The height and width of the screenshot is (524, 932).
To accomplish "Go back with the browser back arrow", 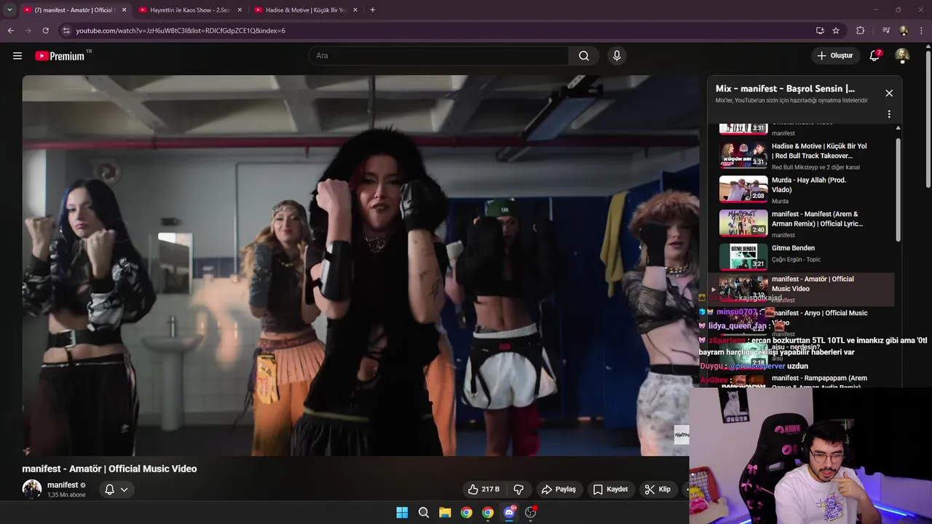I will (10, 31).
